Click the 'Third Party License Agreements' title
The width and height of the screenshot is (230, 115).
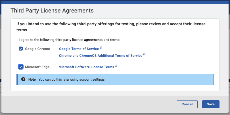[52, 11]
